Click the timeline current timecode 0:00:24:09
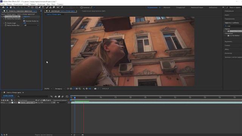Viewport: 242px width, 136px height. tap(8, 96)
